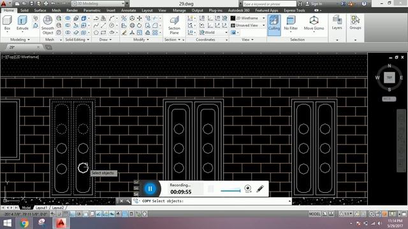
Task: Select the Rectangle tool in Draw panel
Action: 103,32
